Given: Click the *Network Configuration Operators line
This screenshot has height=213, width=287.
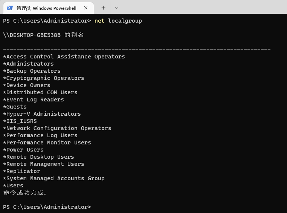Looking at the screenshot, I should coord(57,128).
